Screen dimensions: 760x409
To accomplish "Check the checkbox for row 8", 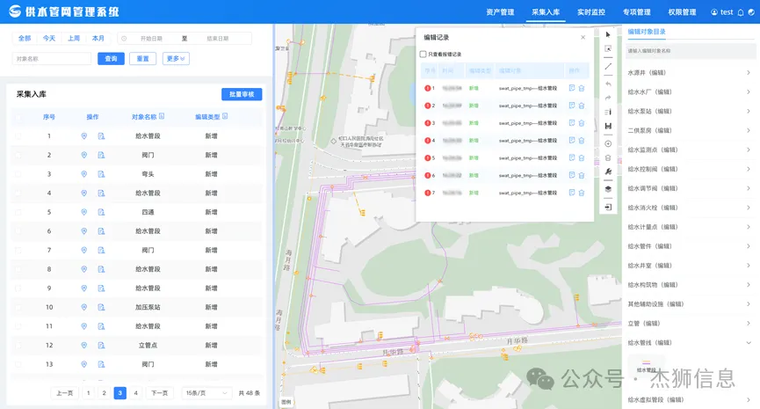I will tap(18, 269).
